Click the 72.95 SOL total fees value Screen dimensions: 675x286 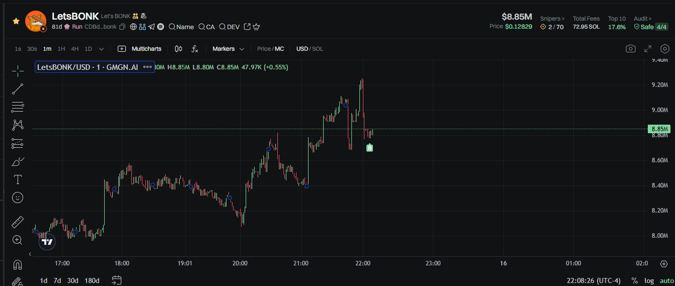[586, 26]
